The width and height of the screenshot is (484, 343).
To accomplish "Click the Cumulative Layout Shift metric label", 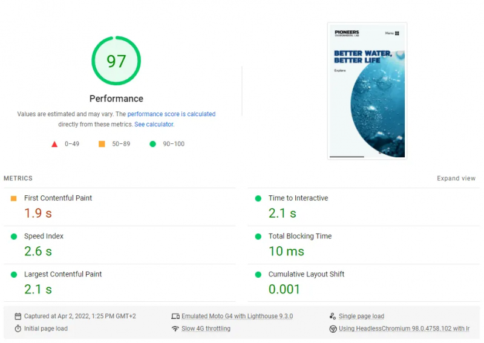I will [x=306, y=275].
